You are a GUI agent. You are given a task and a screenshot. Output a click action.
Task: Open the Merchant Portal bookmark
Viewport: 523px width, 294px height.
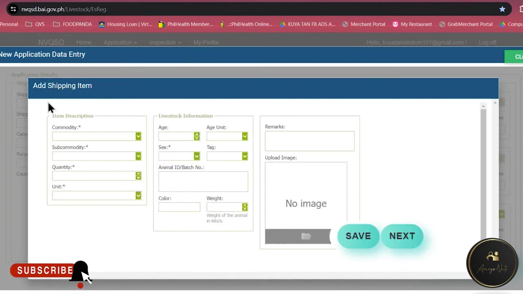pos(364,24)
